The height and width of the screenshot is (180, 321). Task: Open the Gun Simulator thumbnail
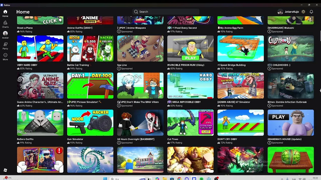(x=90, y=123)
